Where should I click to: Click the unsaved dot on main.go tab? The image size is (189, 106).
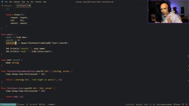click(30, 6)
